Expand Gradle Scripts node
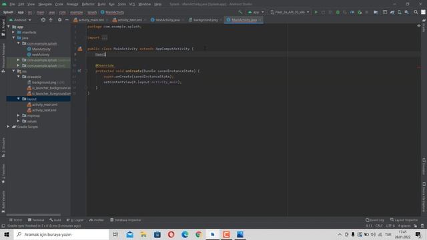Screen dimensions: 427x240 pos(8,127)
